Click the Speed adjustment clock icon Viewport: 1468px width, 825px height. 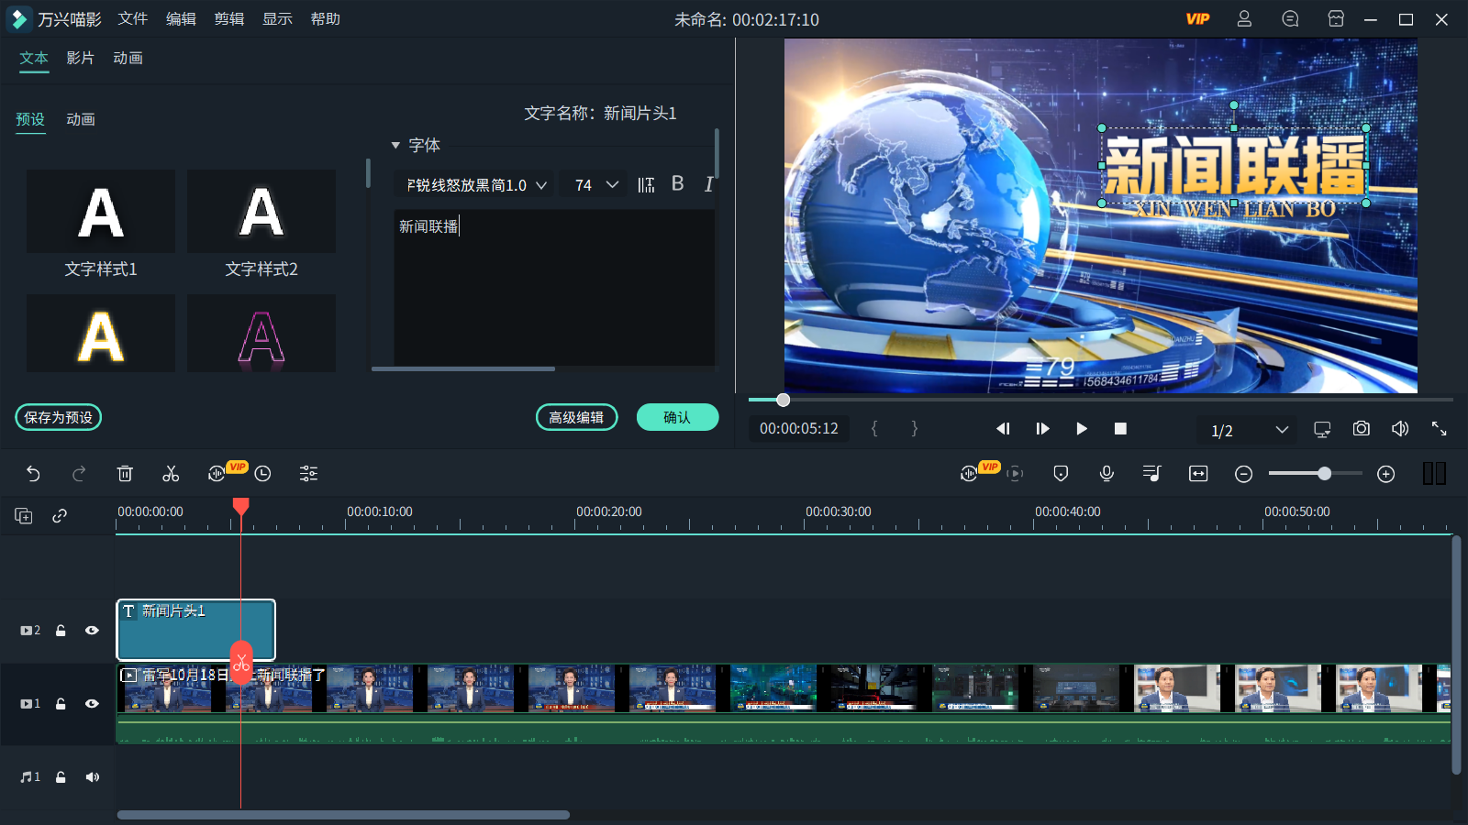[x=262, y=474]
